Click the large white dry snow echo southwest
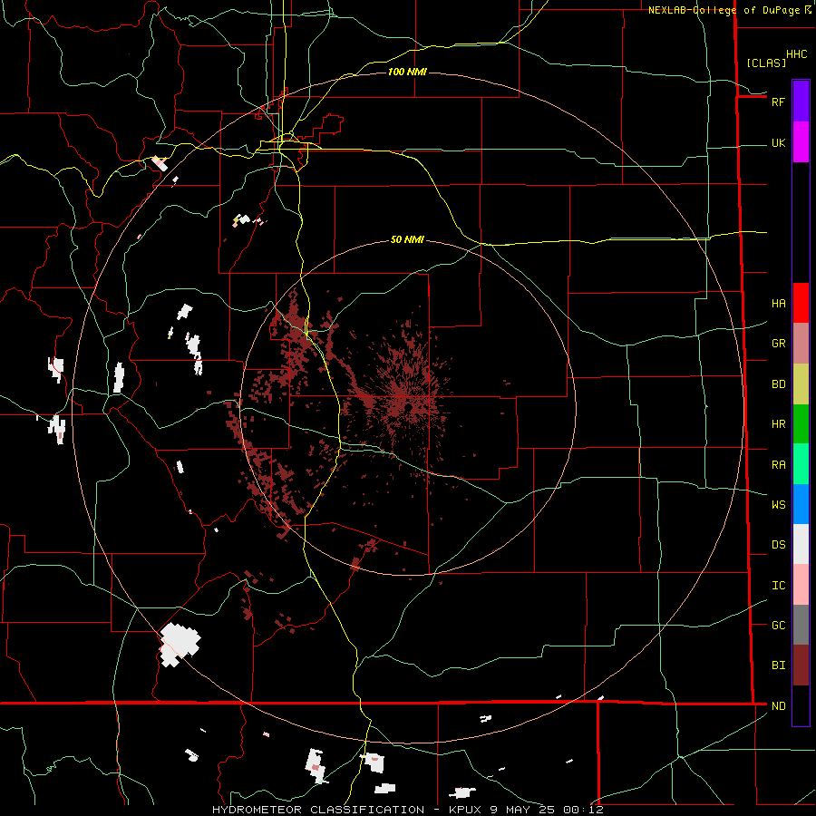 (x=180, y=645)
